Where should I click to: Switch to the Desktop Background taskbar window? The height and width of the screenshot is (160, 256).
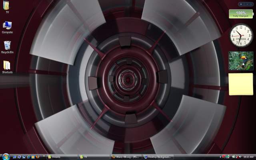(158, 157)
